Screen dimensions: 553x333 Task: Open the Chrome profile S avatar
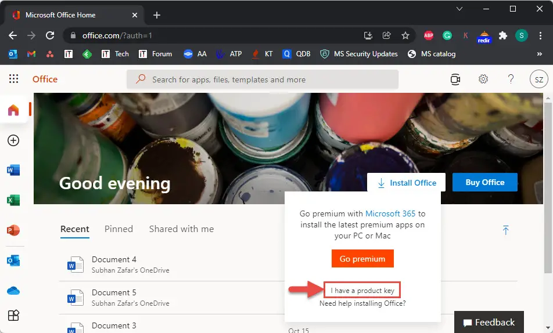521,35
